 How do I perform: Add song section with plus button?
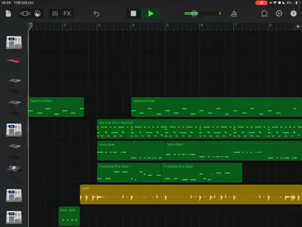click(x=298, y=26)
